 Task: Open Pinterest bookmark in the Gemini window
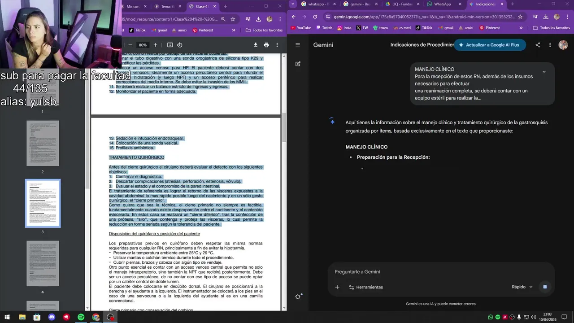[489, 28]
